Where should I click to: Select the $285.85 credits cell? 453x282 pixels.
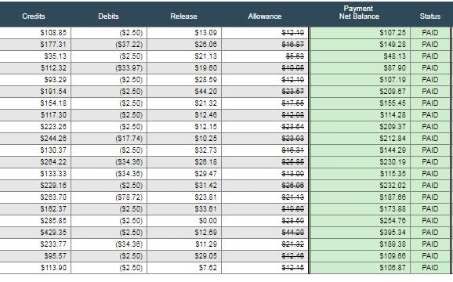pyautogui.click(x=35, y=221)
